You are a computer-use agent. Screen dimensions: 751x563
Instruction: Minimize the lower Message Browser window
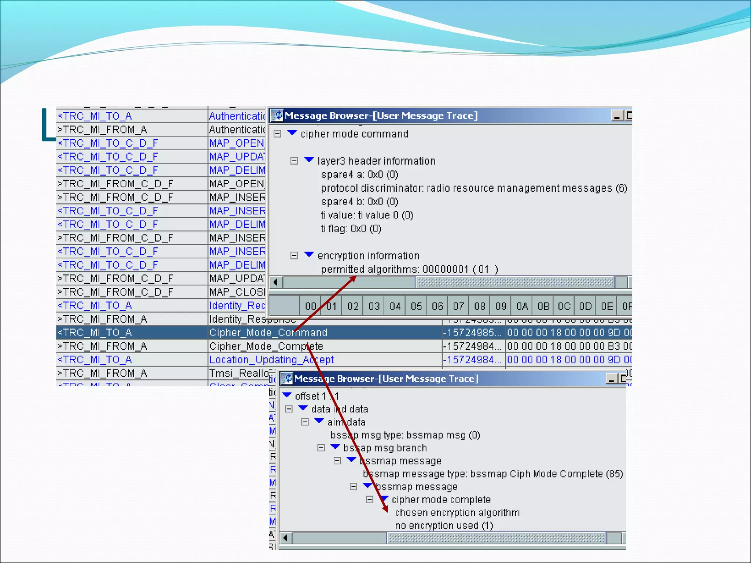pyautogui.click(x=611, y=379)
